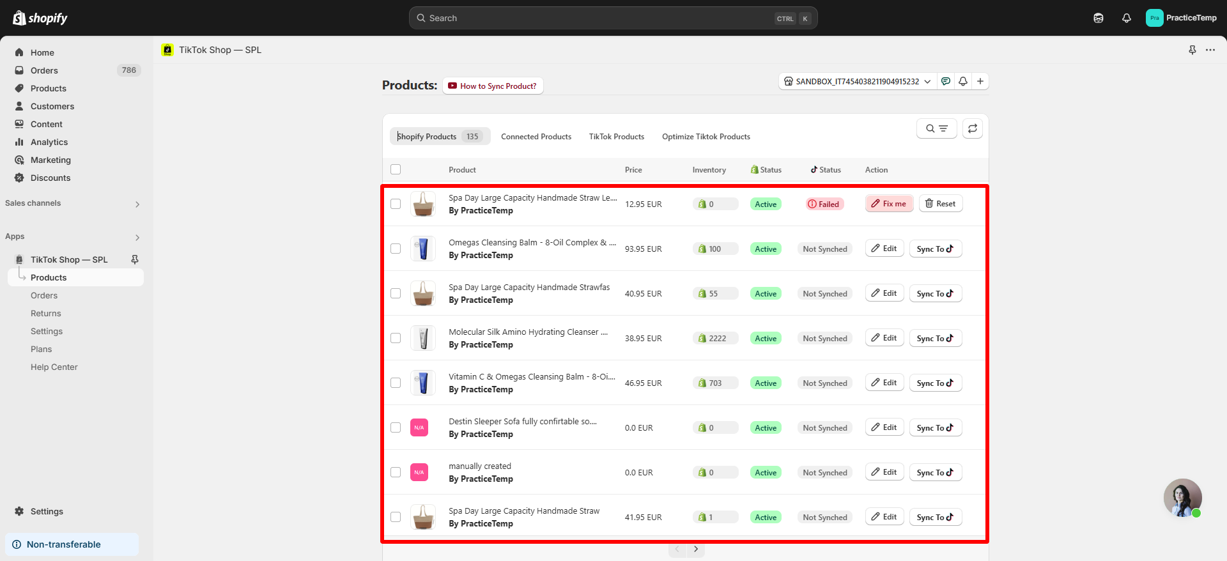The width and height of the screenshot is (1227, 561).
Task: Check the Spa Day Strawfas row checkbox
Action: tap(396, 293)
